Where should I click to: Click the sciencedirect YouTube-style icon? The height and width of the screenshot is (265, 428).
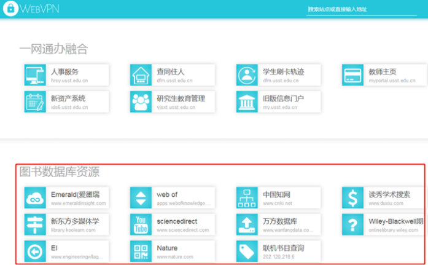pos(141,224)
